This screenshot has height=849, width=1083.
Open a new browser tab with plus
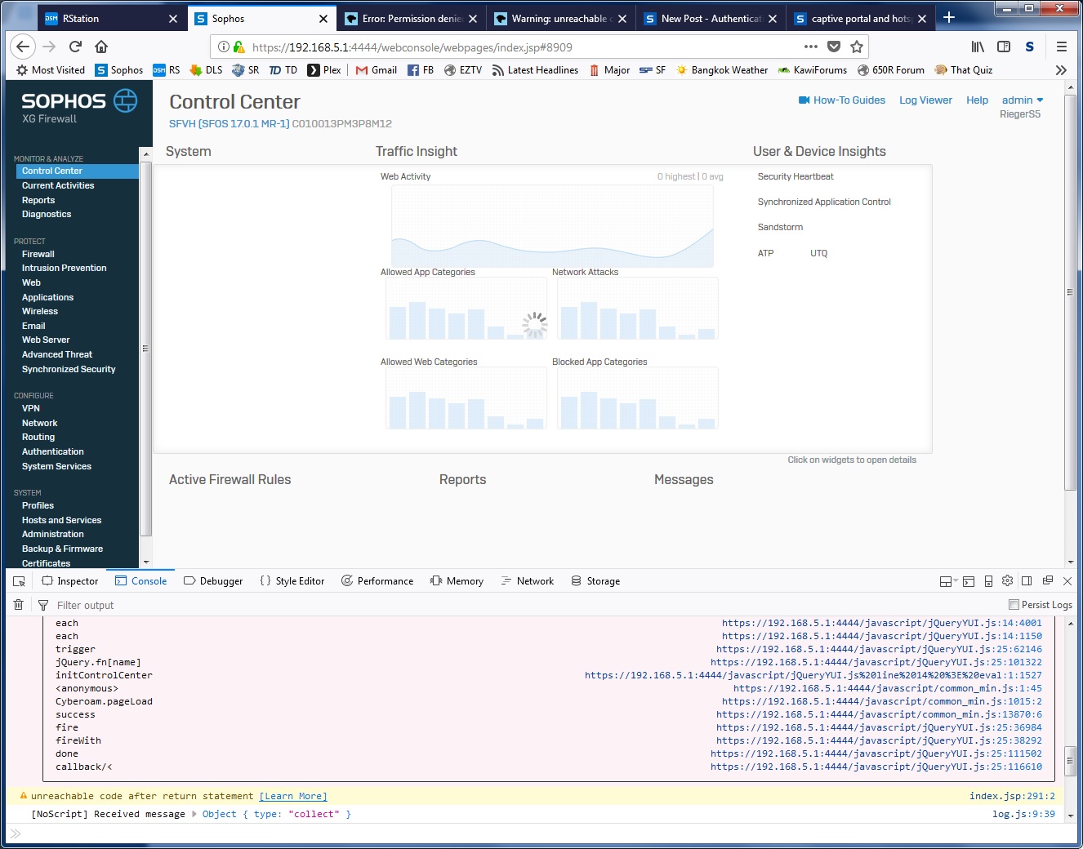[x=949, y=17]
